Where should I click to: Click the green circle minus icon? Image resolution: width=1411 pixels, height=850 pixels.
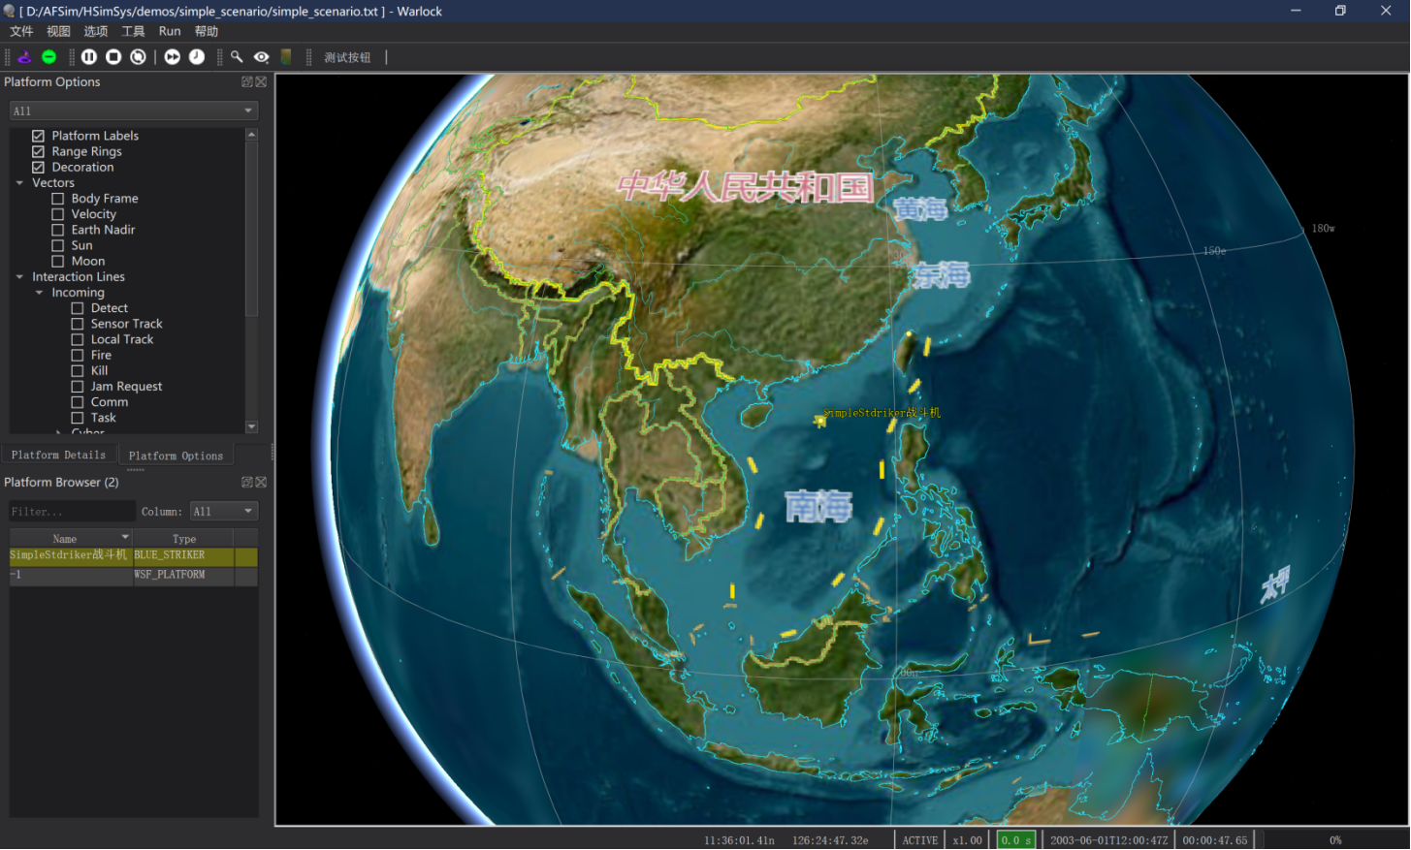[x=48, y=57]
